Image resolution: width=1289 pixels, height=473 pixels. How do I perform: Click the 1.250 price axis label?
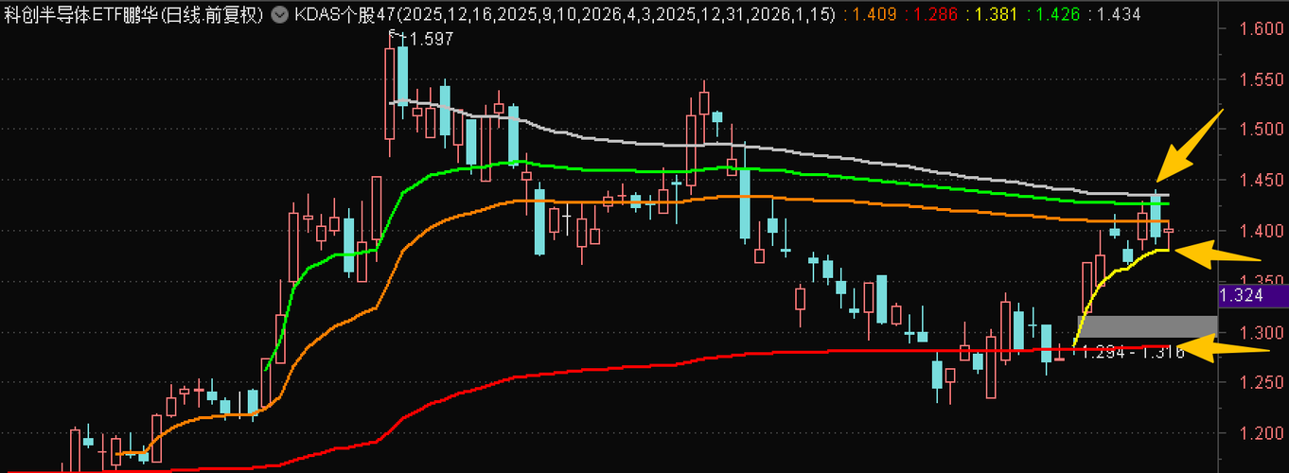(1262, 382)
